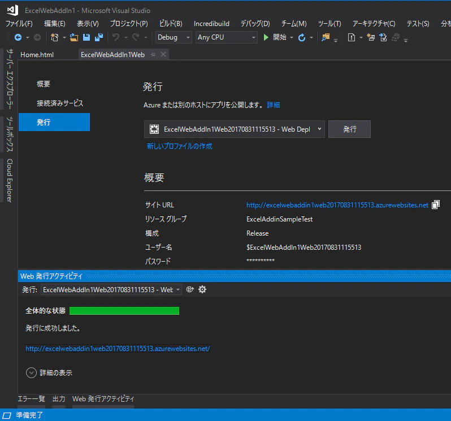Open the チーム(M) menu

click(x=294, y=24)
